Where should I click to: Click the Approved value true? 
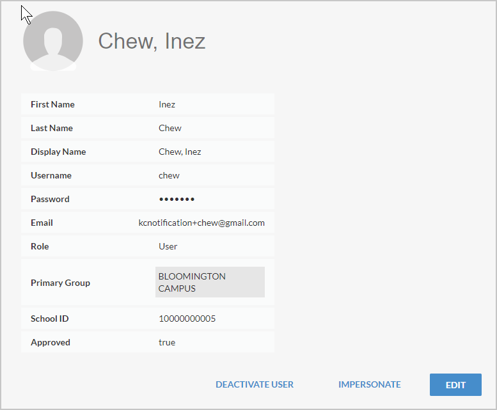click(167, 342)
